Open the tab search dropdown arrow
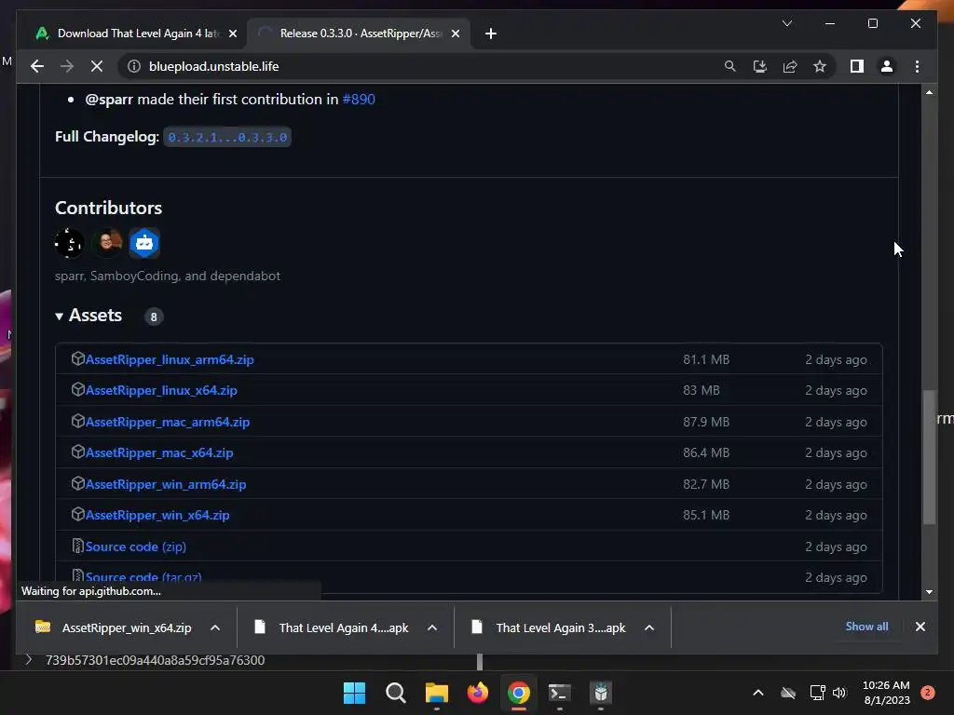Viewport: 954px width, 715px height. coord(787,23)
